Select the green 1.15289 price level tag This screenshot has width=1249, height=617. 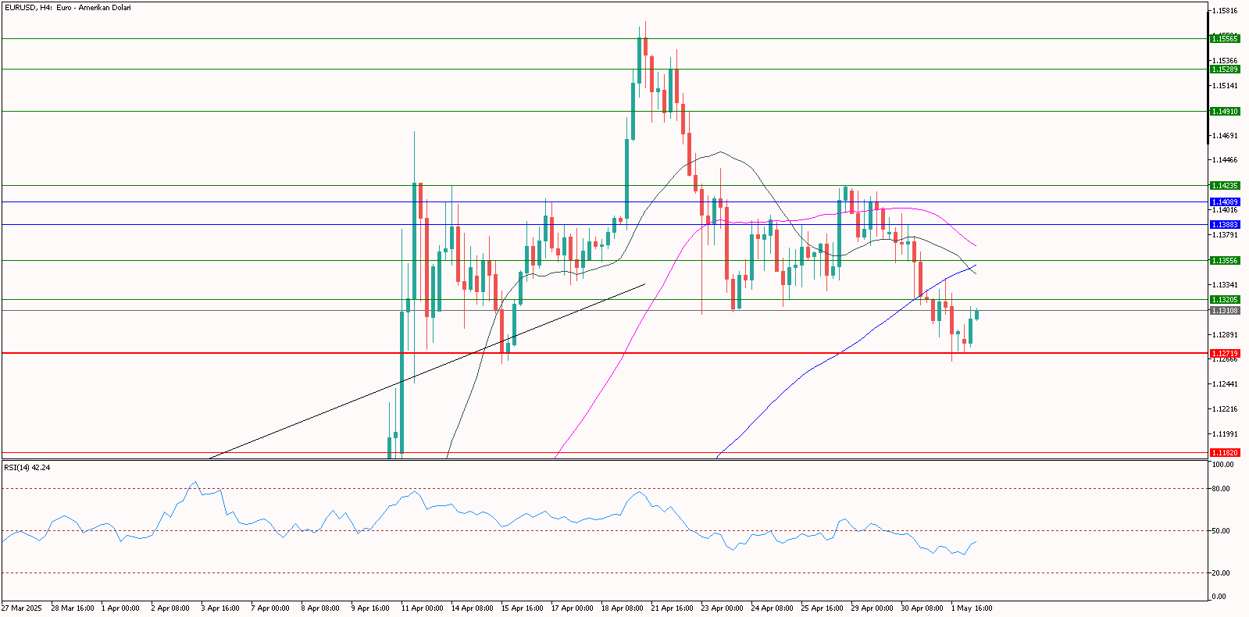tap(1224, 69)
